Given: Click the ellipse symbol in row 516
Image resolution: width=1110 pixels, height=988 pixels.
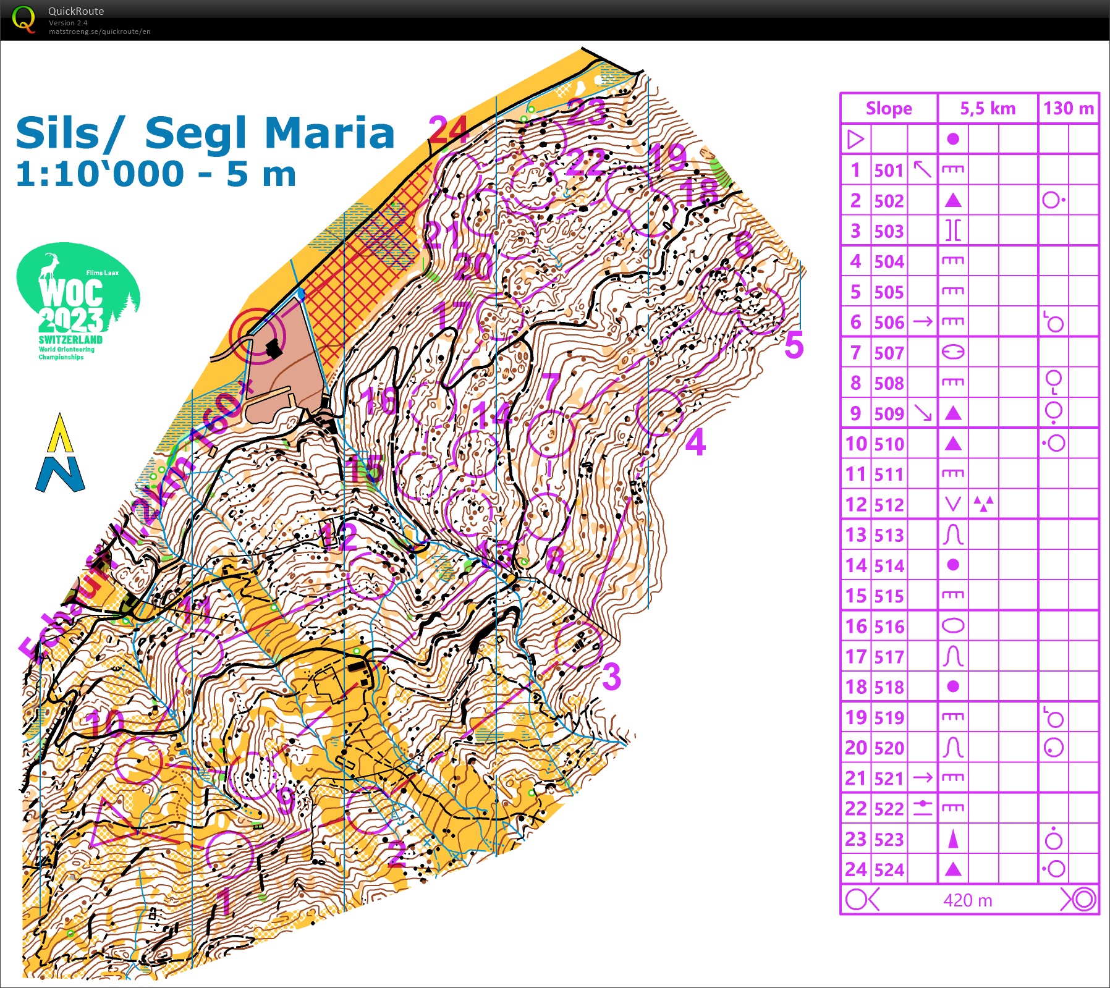Looking at the screenshot, I should coord(953,626).
